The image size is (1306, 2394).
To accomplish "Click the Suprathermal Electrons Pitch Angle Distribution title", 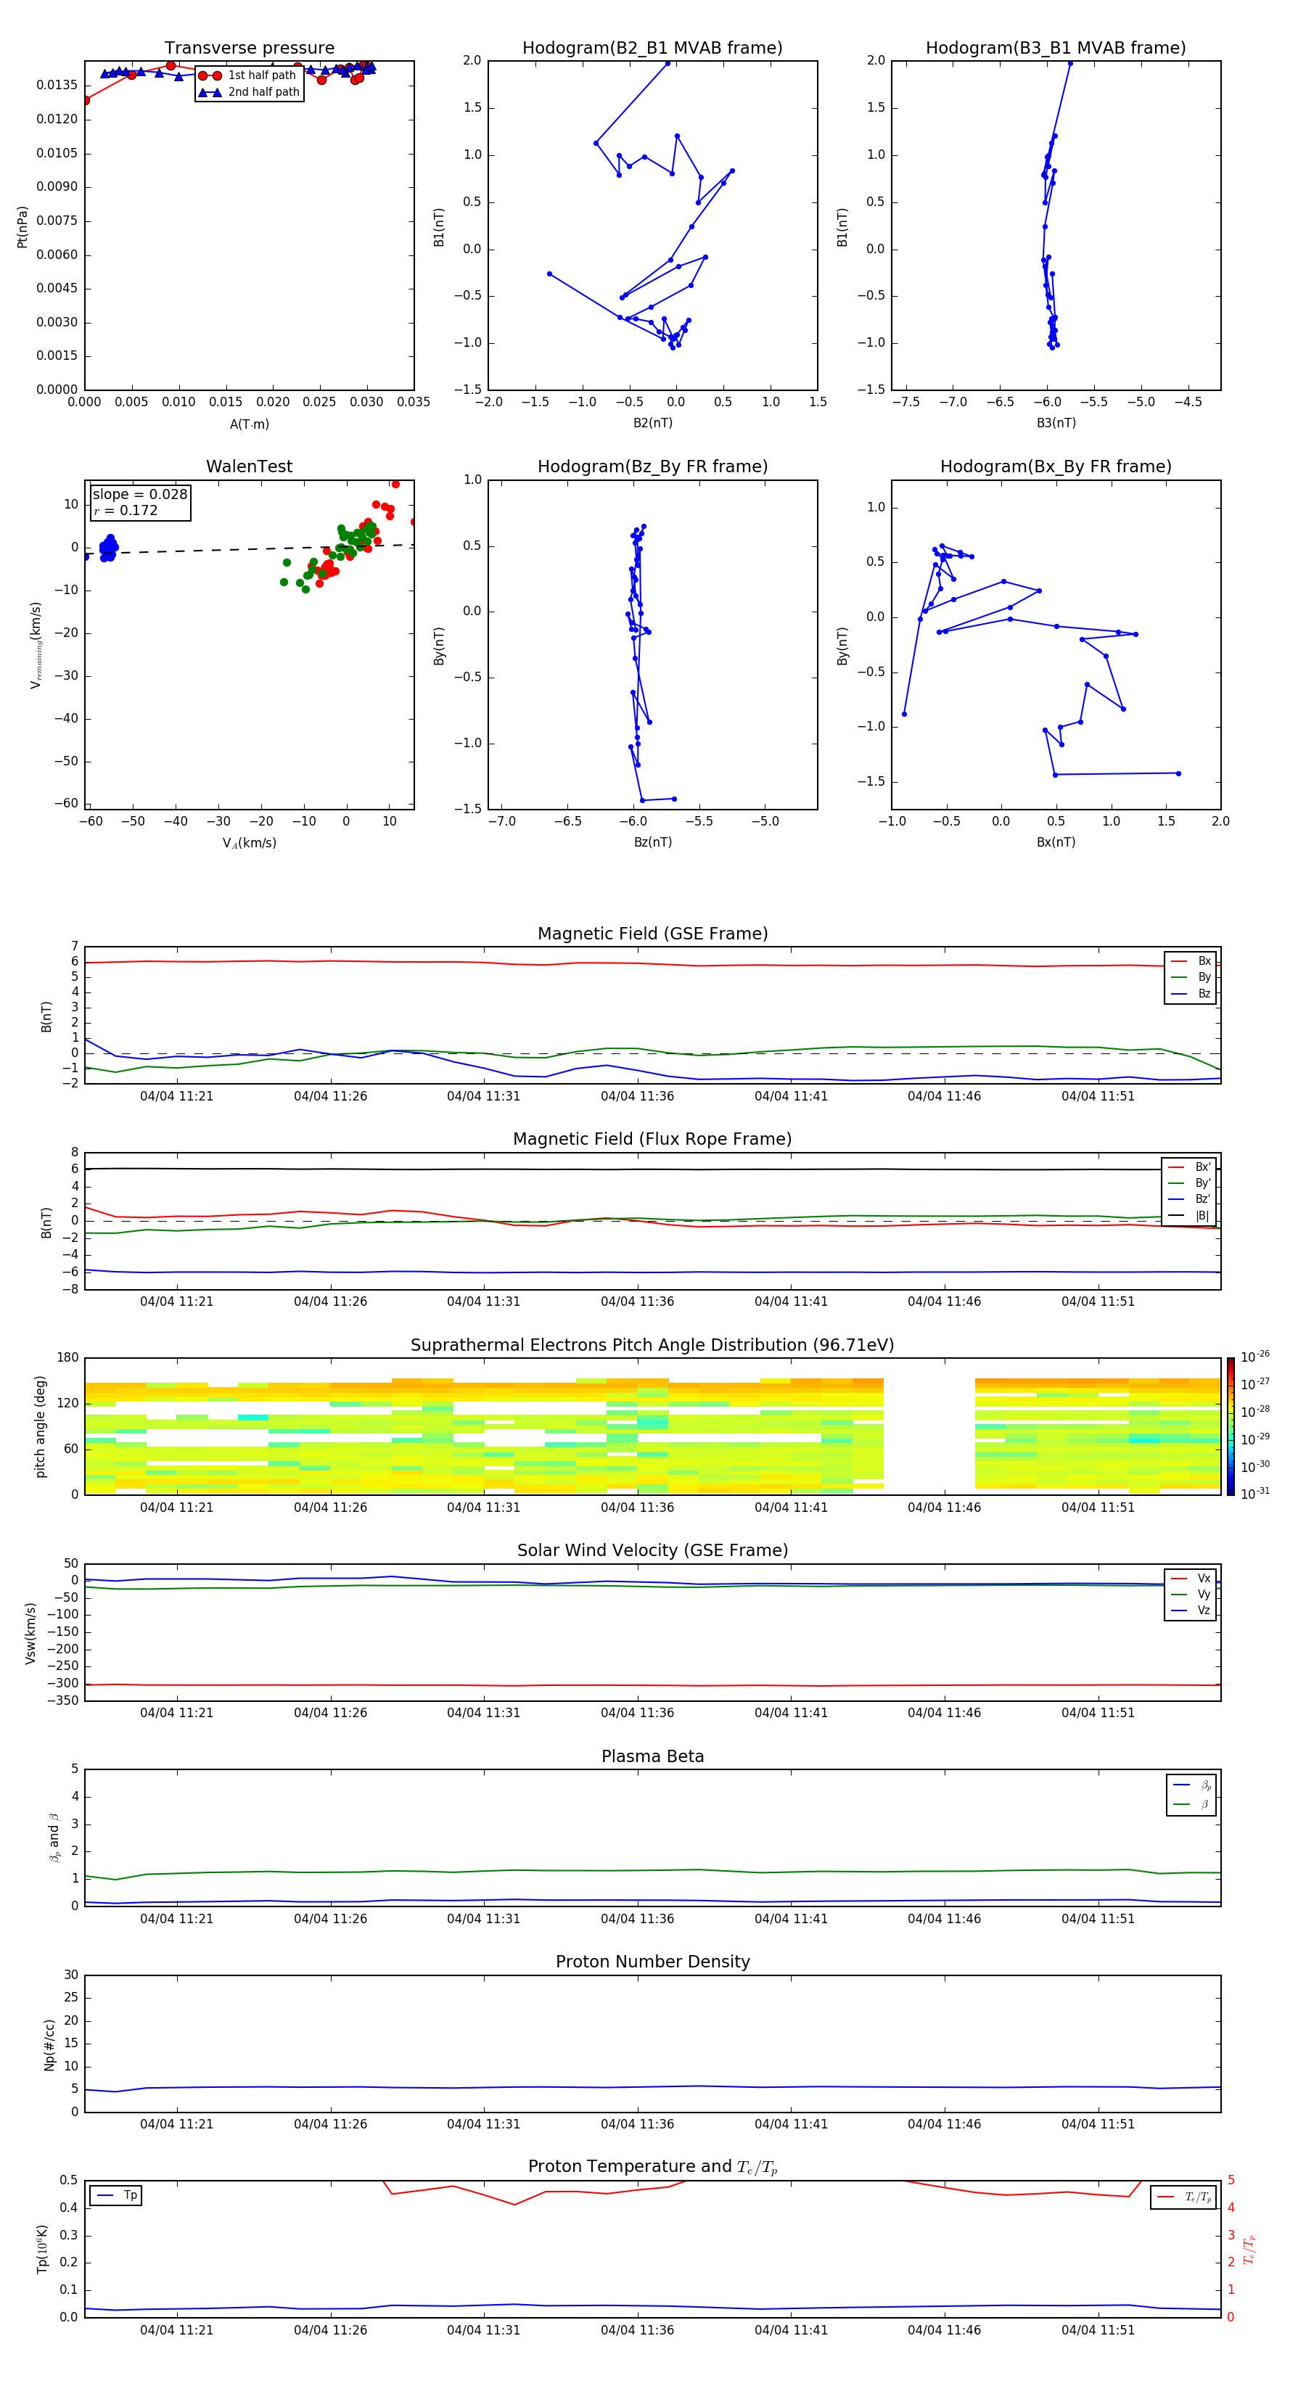I will [652, 1346].
